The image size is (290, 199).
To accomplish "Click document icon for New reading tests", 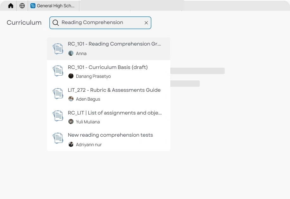I will coord(58,139).
